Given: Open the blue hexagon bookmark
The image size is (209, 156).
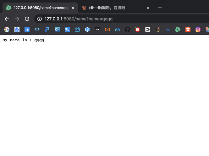Looking at the screenshot, I should point(87,30).
